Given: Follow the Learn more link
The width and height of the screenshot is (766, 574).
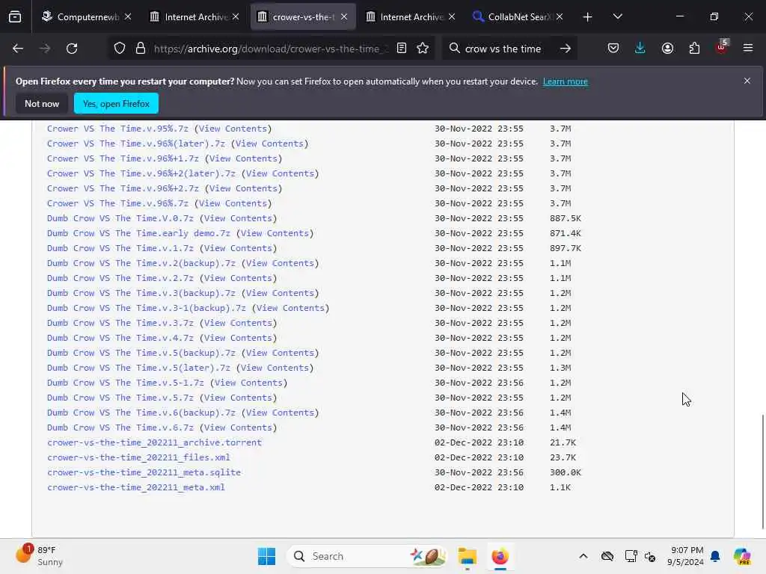Looking at the screenshot, I should [x=566, y=81].
